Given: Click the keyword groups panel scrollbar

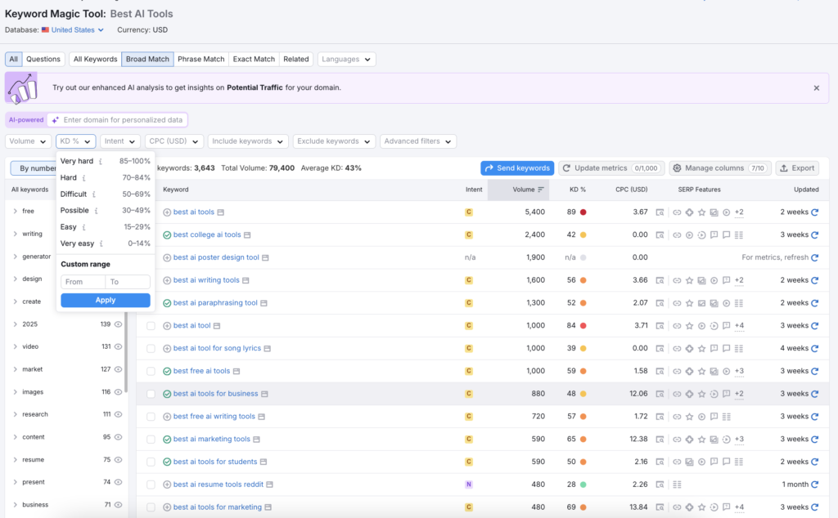Looking at the screenshot, I should click(126, 352).
